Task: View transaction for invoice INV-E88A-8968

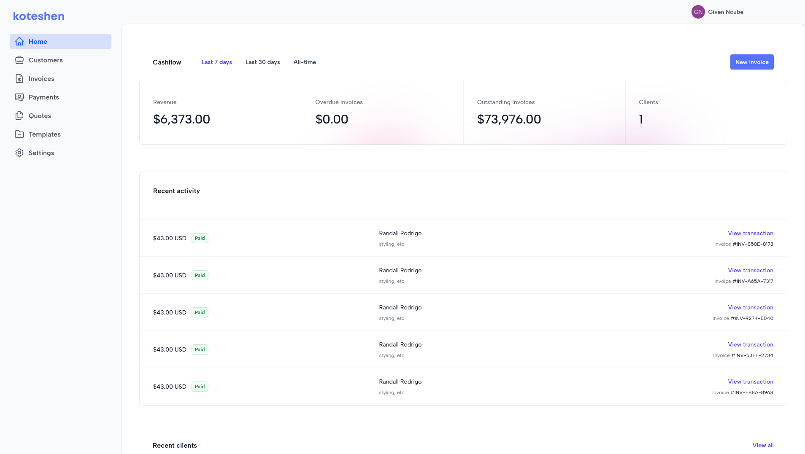Action: point(750,381)
